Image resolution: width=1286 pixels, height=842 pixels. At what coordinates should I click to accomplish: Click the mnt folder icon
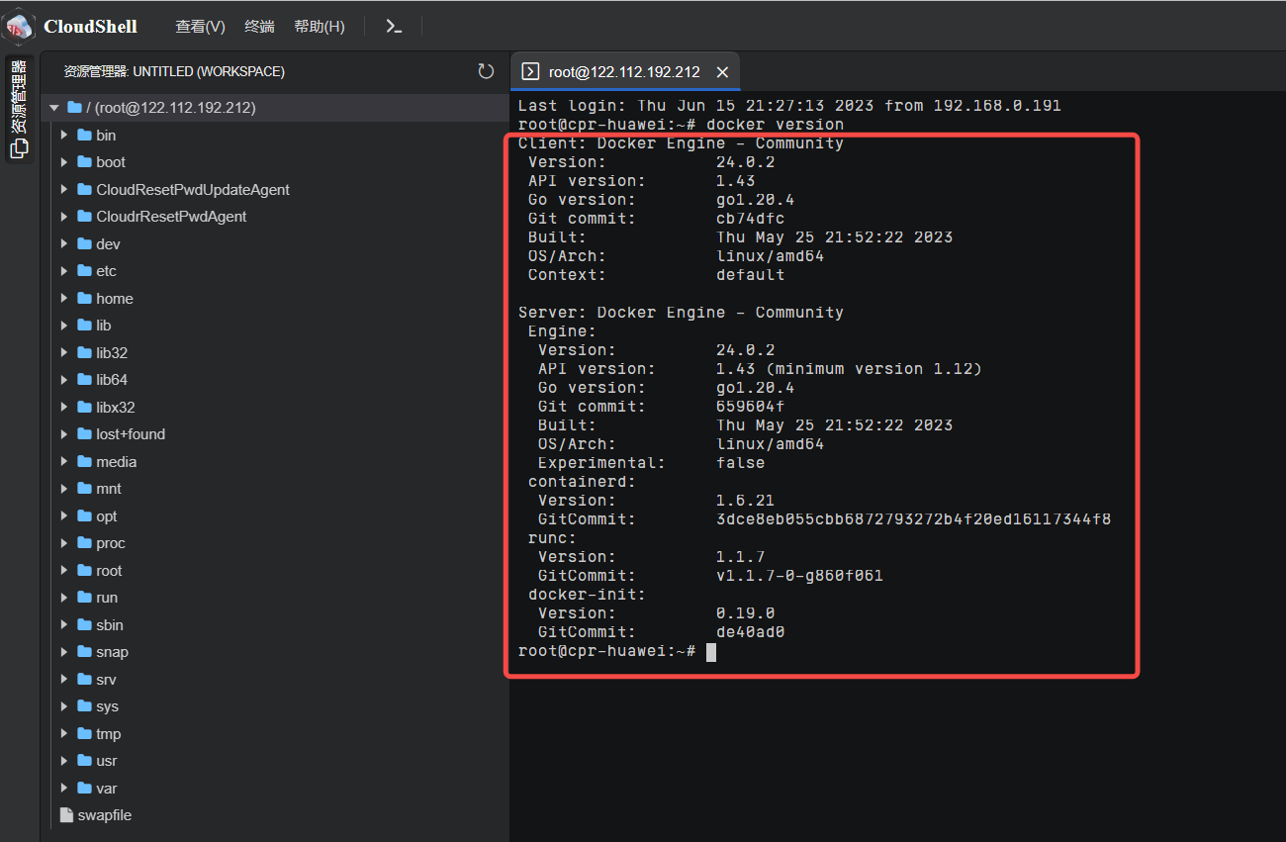tap(84, 489)
